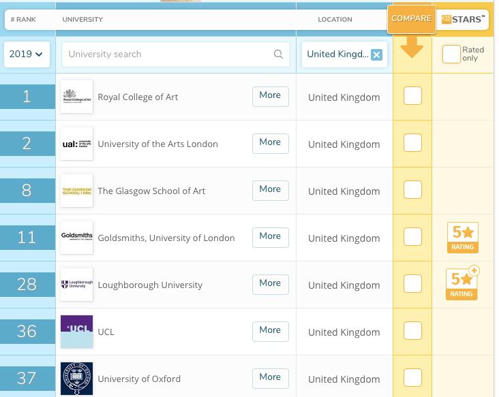
Task: Open the 2019 year dropdown
Action: pyautogui.click(x=27, y=54)
